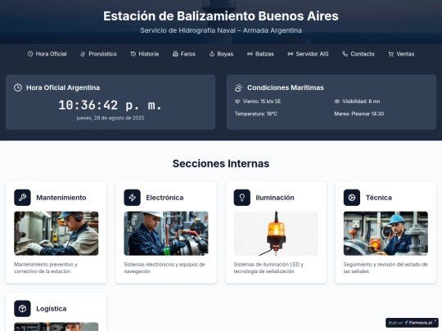442x331 pixels.
Task: Click the Estación de Balizamiento Buenos Aires title
Action: (x=221, y=16)
